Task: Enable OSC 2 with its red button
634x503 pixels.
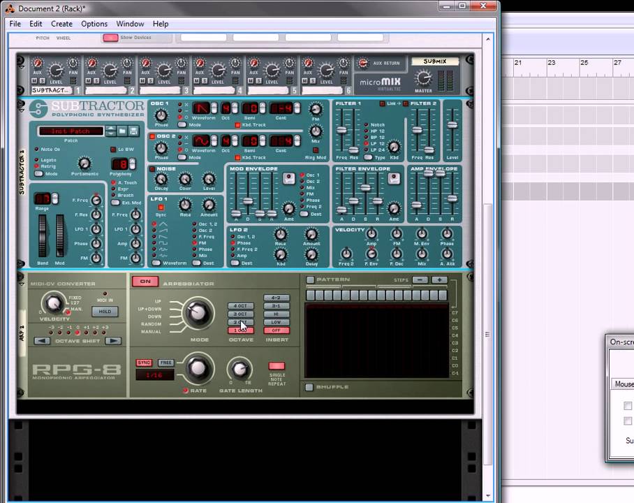Action: pos(152,136)
